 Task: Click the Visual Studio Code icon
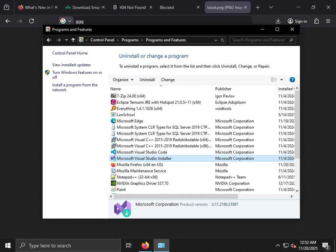tap(113, 152)
